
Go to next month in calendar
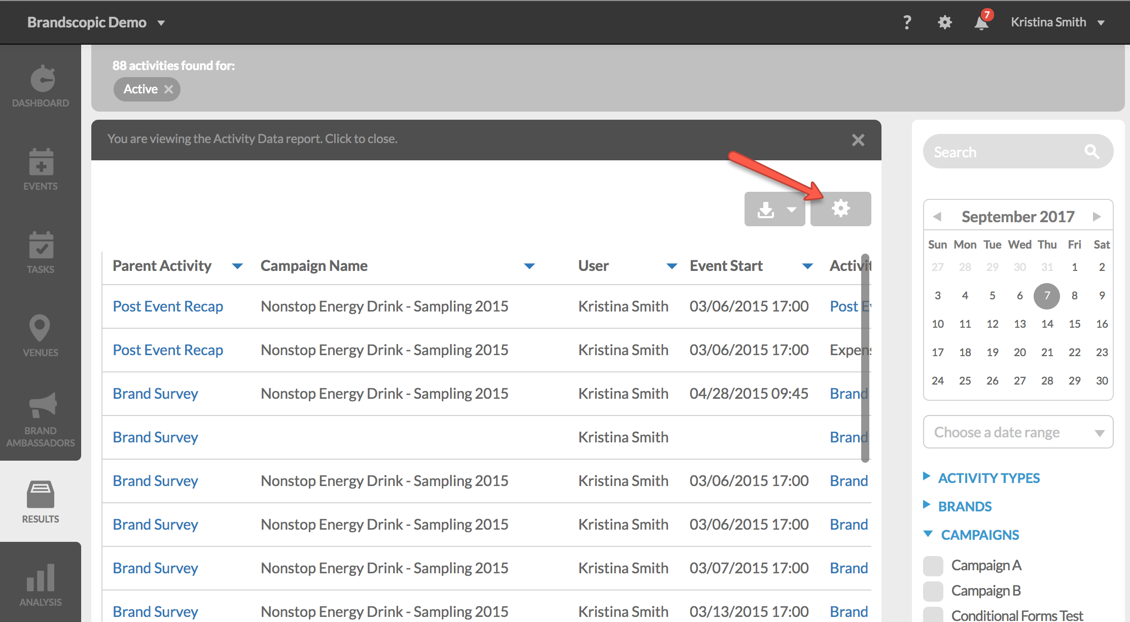point(1097,217)
